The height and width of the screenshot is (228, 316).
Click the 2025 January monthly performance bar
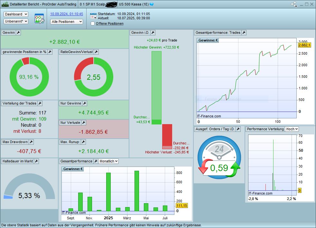click(108, 192)
